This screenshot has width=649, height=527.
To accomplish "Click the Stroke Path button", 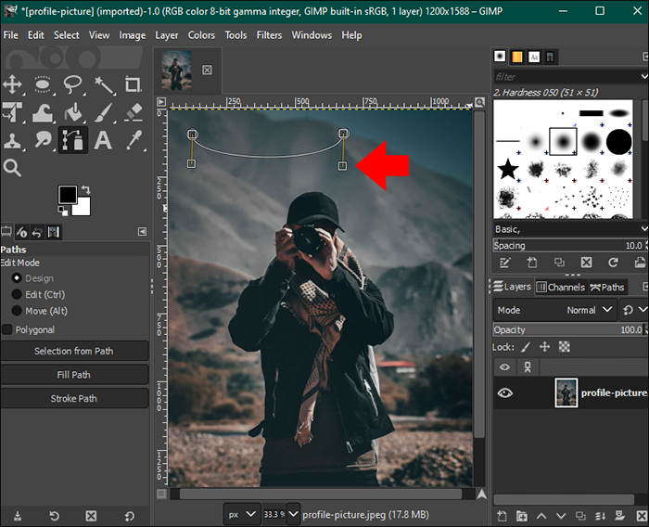I will (x=74, y=398).
